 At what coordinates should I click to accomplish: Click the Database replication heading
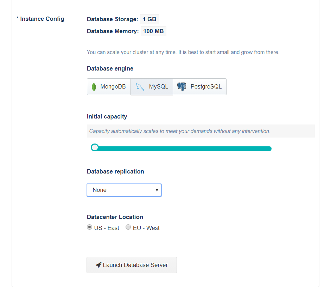pos(115,171)
